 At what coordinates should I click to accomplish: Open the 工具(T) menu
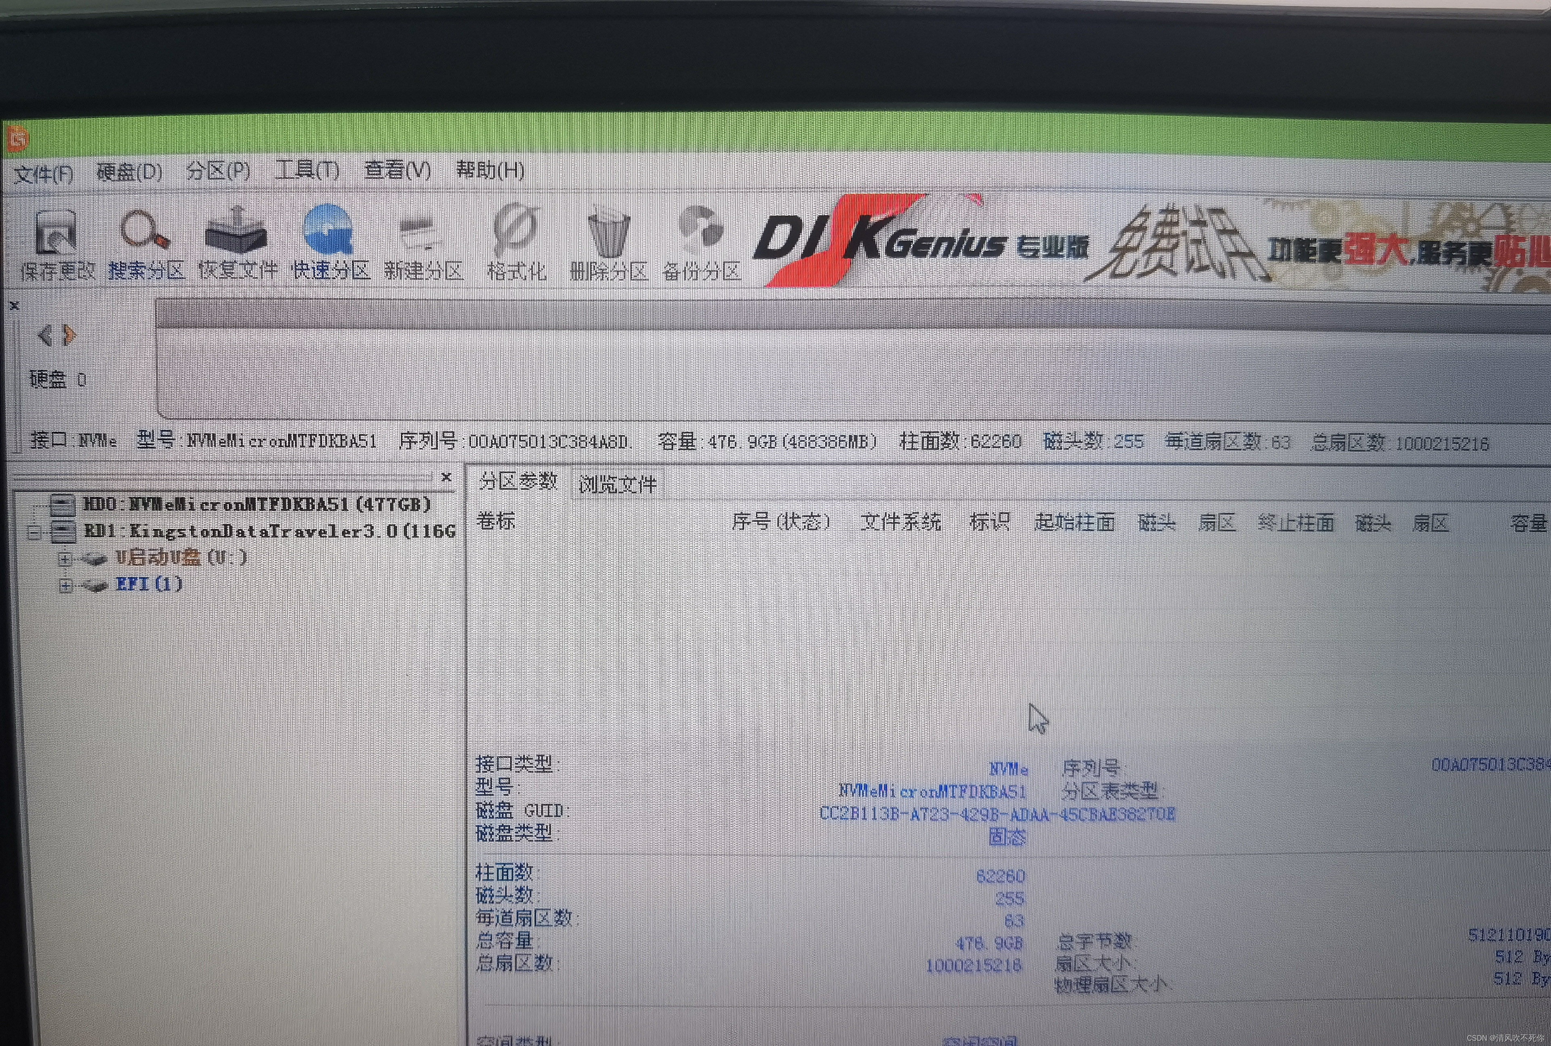point(307,171)
